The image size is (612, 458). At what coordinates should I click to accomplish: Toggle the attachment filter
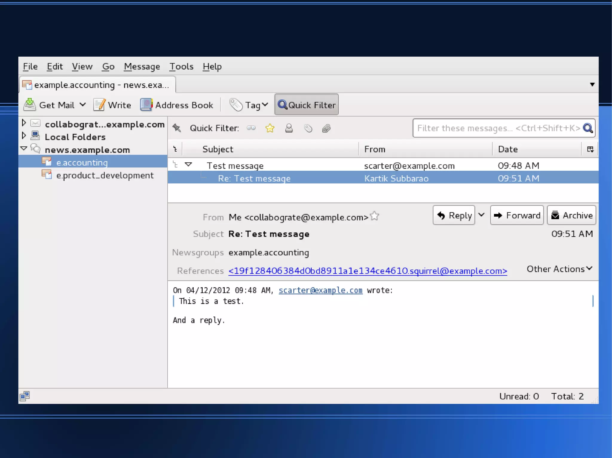tap(326, 128)
